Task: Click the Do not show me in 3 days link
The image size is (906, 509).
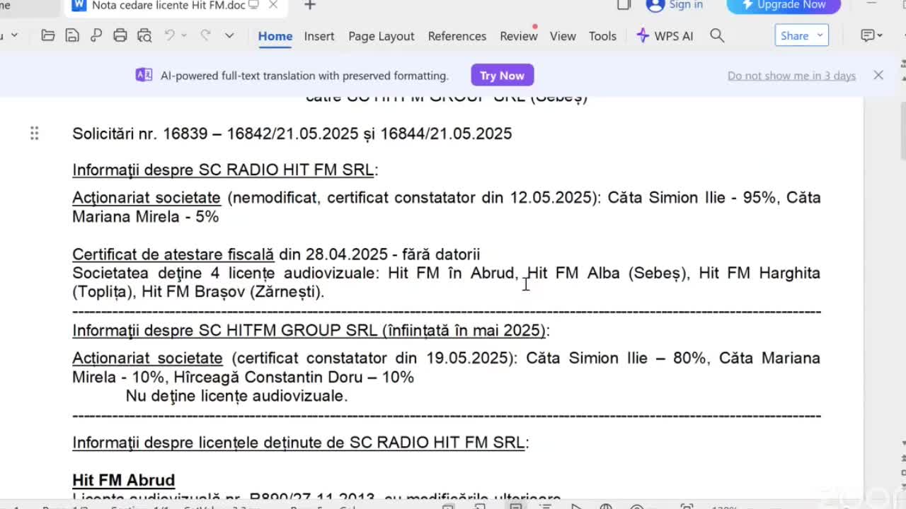Action: (x=791, y=76)
